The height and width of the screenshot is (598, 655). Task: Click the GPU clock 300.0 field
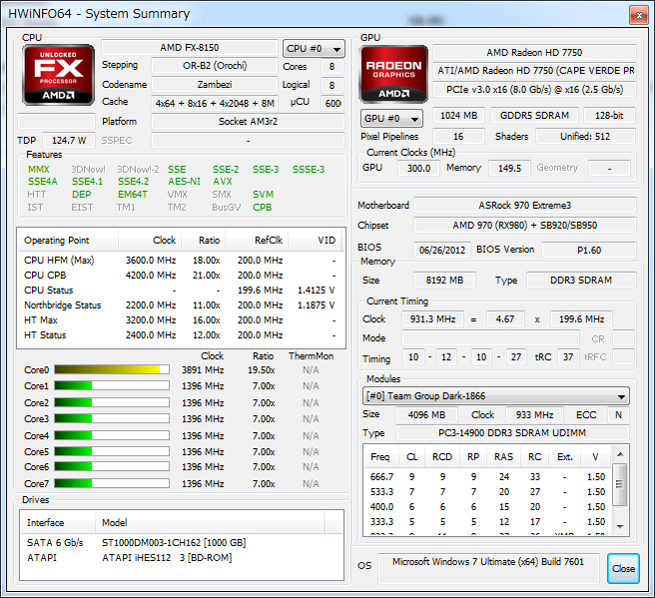418,169
